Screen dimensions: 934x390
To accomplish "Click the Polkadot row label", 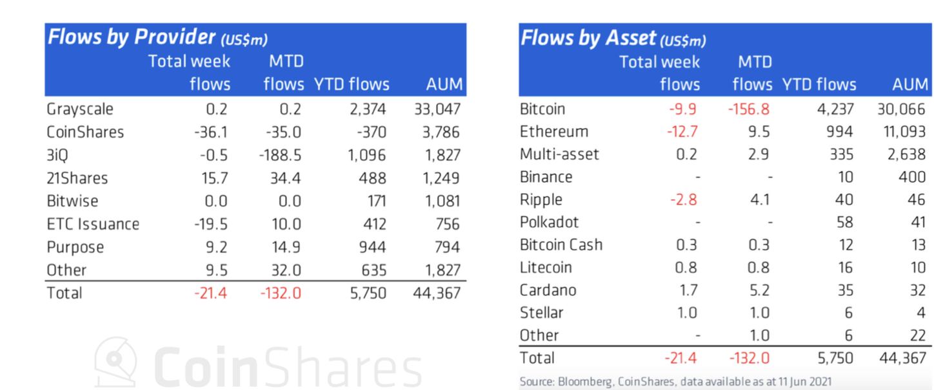I will click(550, 222).
